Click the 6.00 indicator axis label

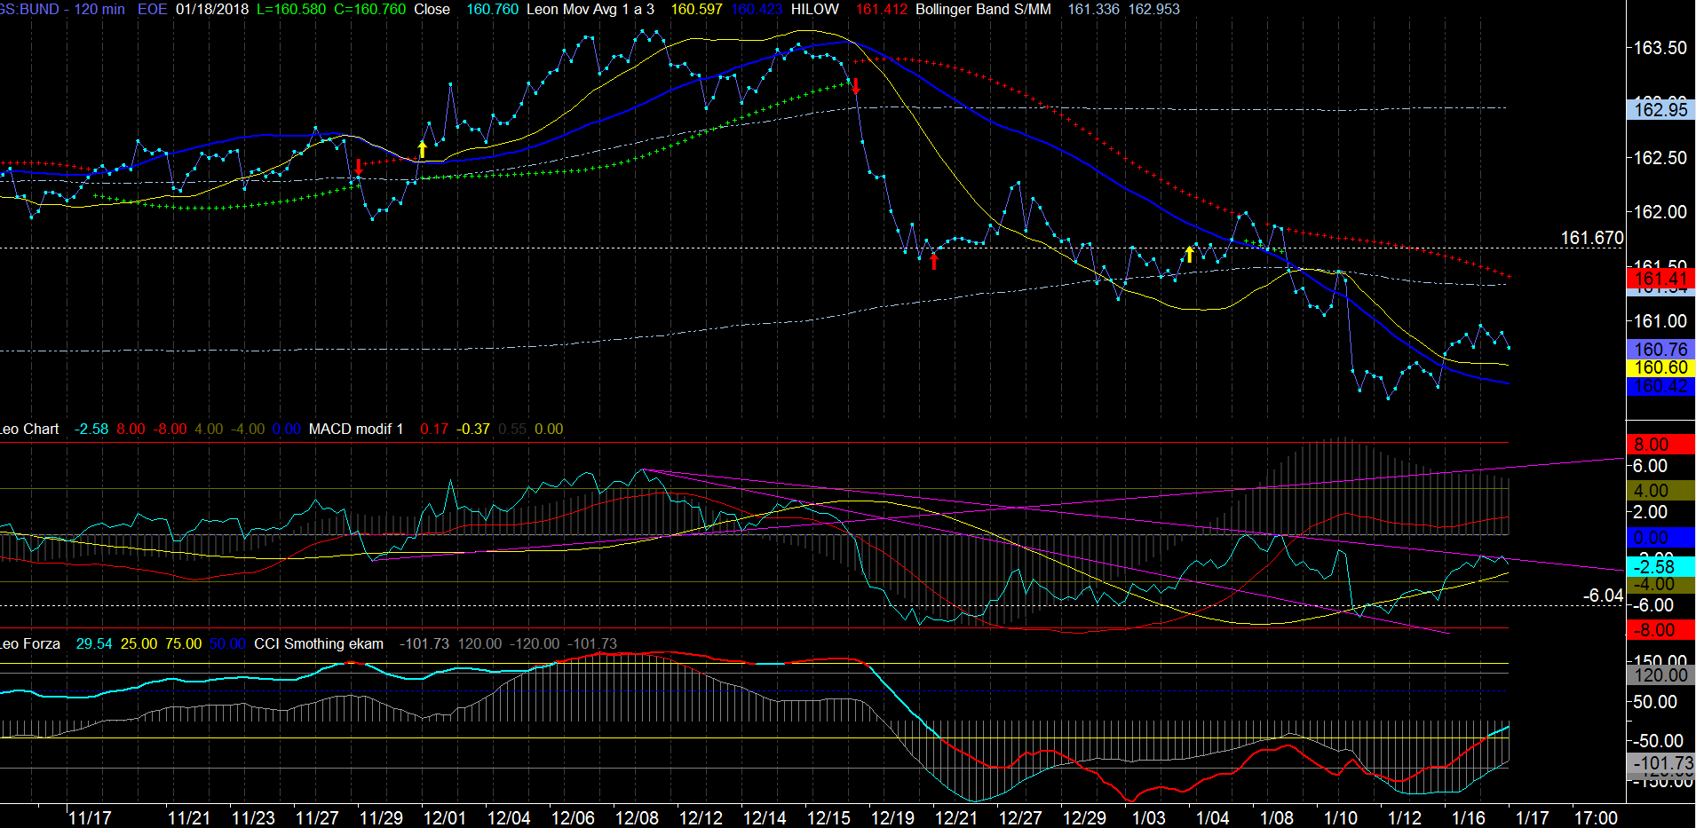click(x=1650, y=466)
